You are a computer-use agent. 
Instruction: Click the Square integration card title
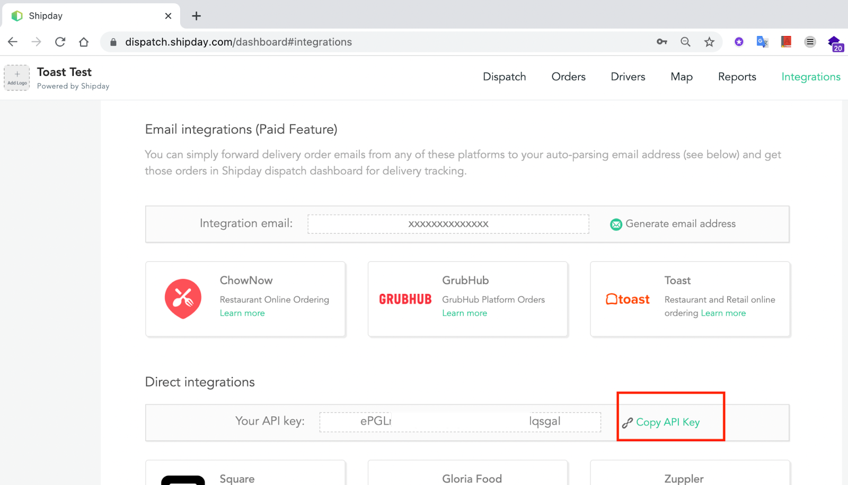pos(237,479)
